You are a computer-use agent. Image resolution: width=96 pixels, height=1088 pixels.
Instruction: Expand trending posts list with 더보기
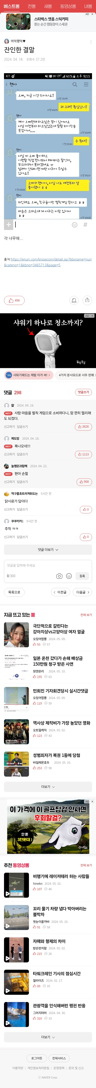[x=48, y=787]
